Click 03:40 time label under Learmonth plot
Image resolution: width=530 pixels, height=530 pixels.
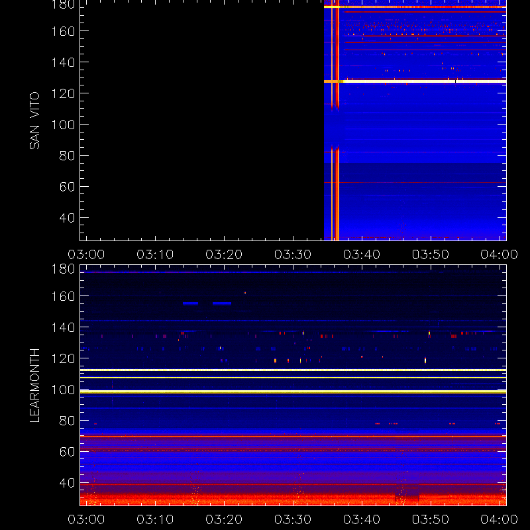point(362,519)
